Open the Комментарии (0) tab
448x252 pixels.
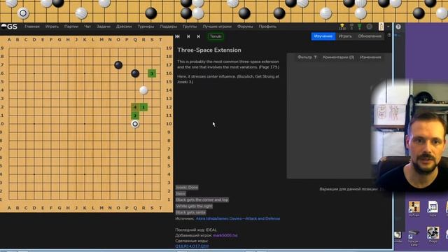click(338, 57)
